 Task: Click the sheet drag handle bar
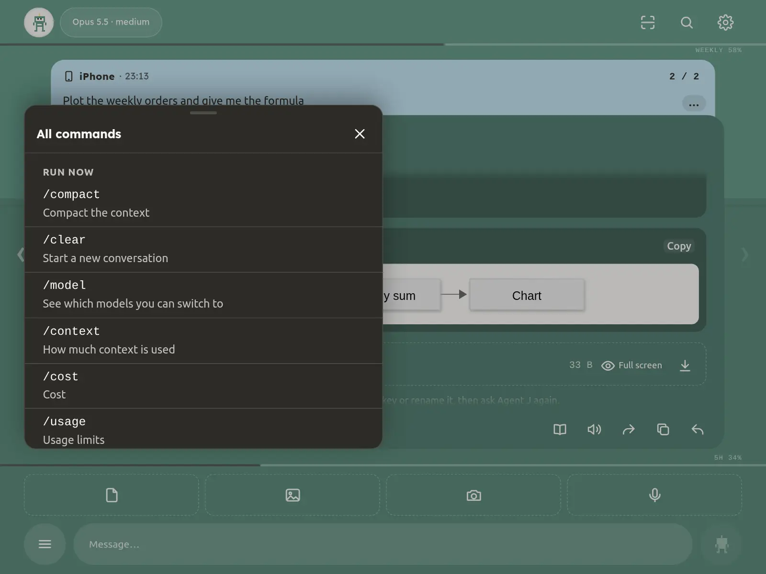click(203, 113)
